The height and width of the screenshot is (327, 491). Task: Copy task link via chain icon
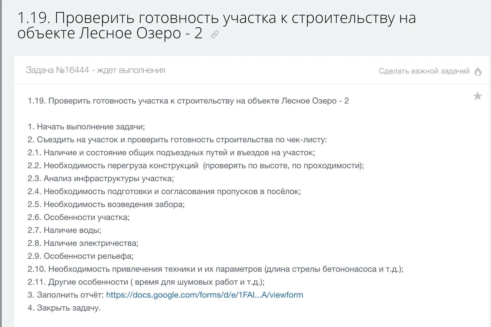tap(215, 35)
